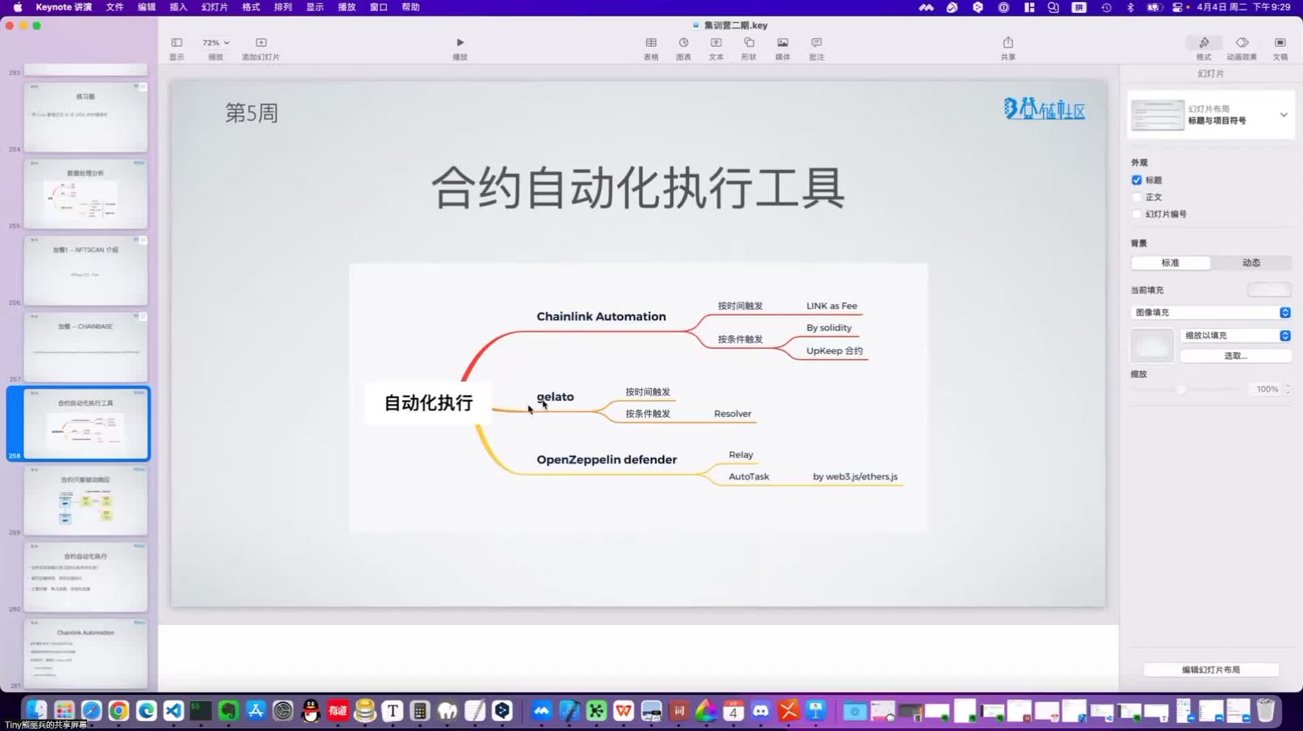
Task: Open App Store from the Dock
Action: coord(256,711)
